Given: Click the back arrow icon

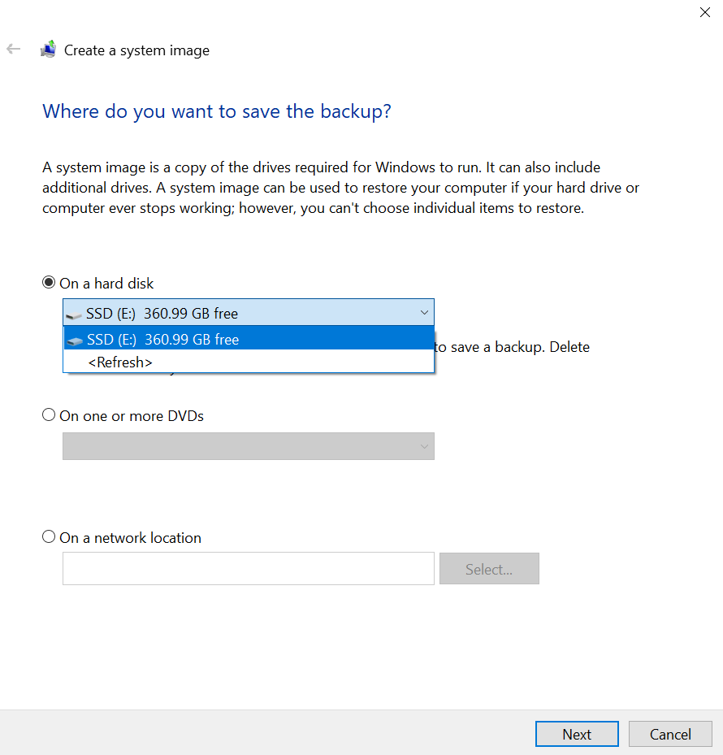Looking at the screenshot, I should pos(14,49).
